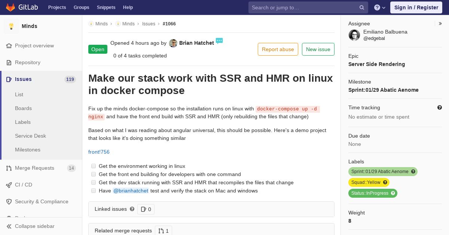The height and width of the screenshot is (235, 449).
Task: Click Emiliano Balbuena's assignee avatar
Action: tap(354, 35)
